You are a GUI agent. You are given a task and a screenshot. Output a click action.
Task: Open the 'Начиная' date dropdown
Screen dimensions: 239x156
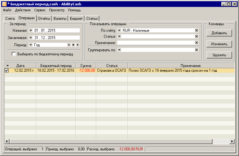(x=31, y=31)
